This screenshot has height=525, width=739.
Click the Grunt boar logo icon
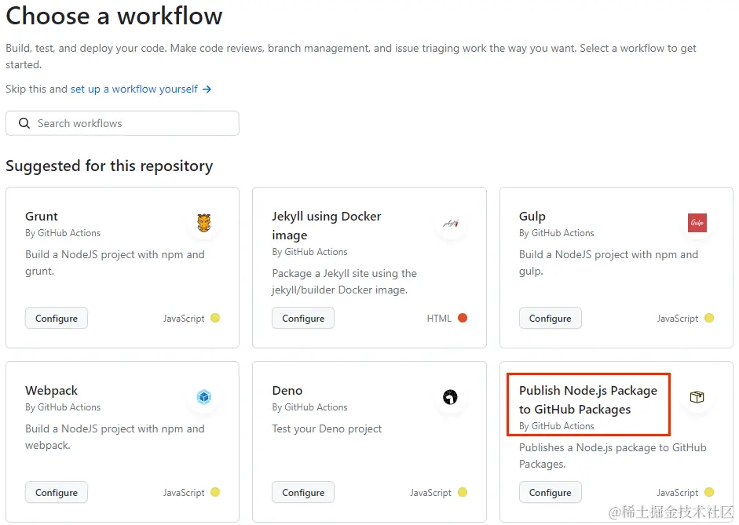coord(204,224)
